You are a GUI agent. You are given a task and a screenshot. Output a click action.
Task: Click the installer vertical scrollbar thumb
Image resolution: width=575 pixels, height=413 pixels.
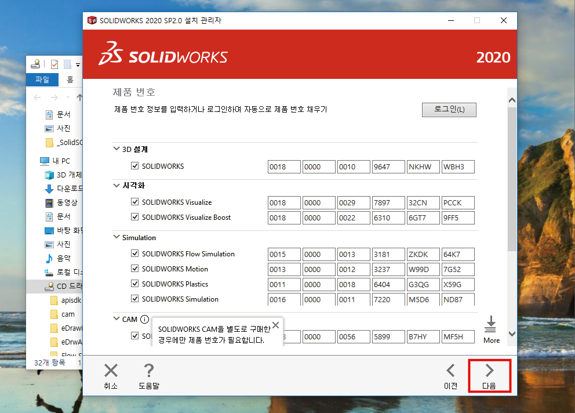tap(512, 179)
